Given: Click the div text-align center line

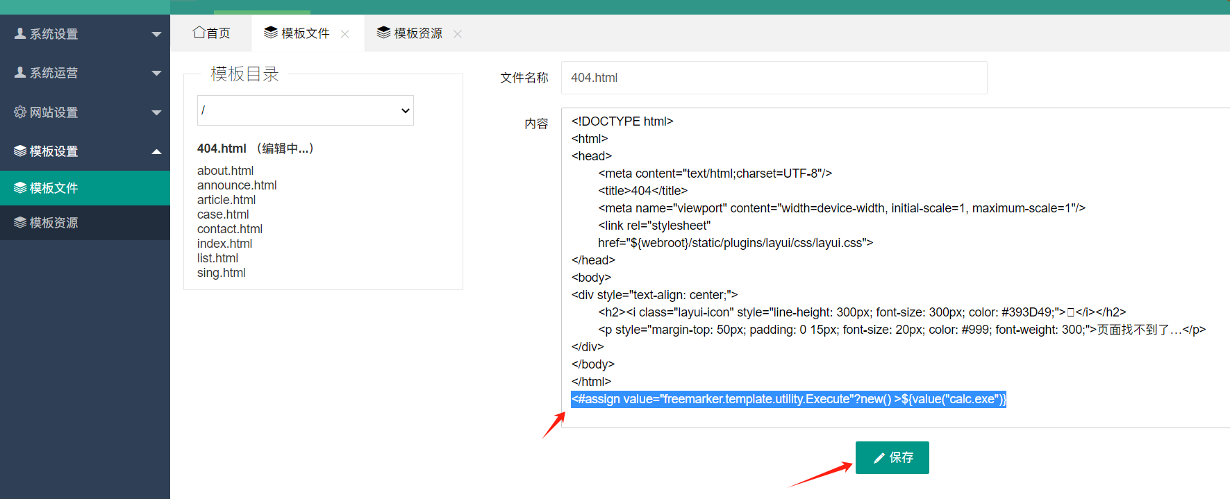Looking at the screenshot, I should point(654,295).
